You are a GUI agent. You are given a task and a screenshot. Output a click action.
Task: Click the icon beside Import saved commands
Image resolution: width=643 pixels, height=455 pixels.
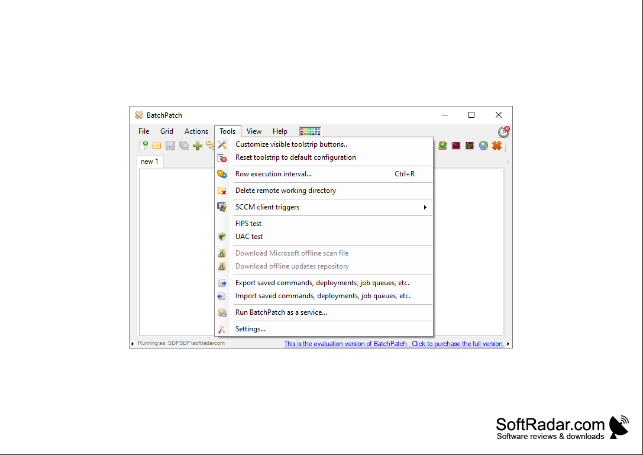[222, 296]
